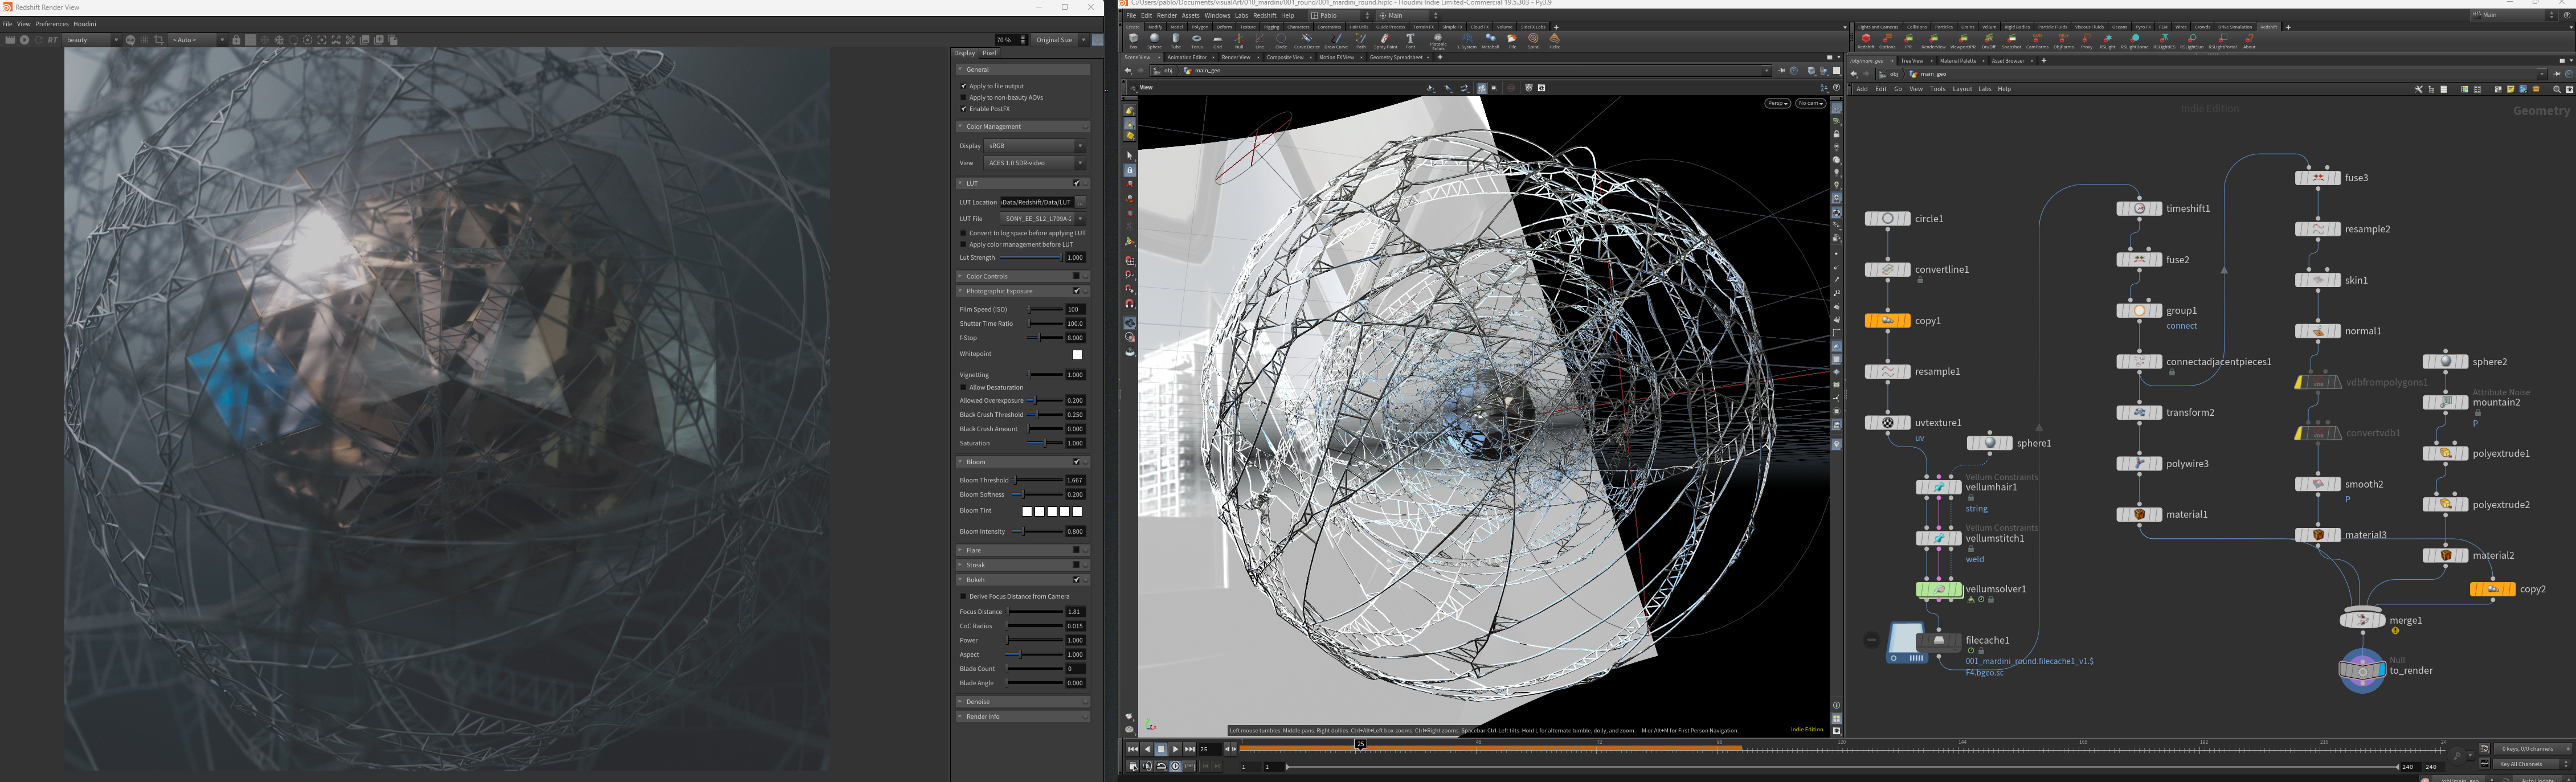The width and height of the screenshot is (2576, 782).
Task: Click the copy1 node icon
Action: tap(1887, 321)
